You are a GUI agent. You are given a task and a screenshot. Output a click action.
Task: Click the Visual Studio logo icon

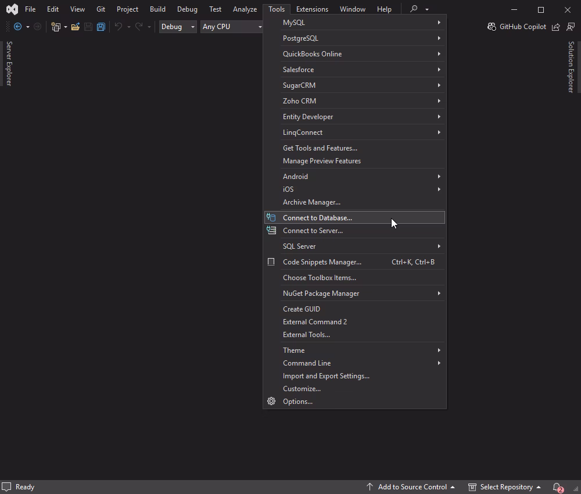[x=12, y=9]
